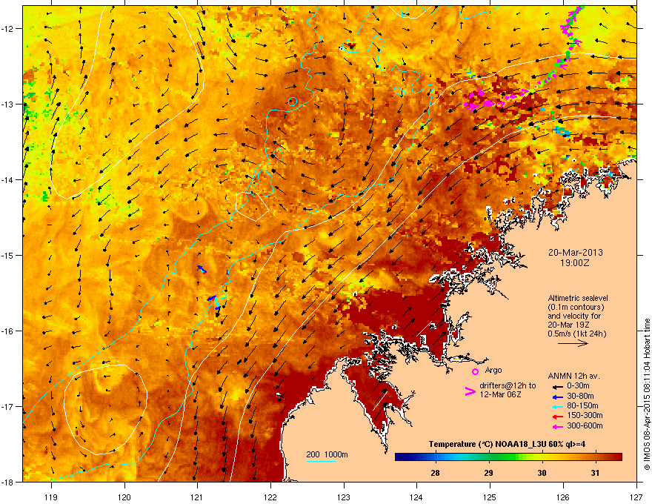Click the blue mooring arrow near 121E, 15.2S

click(x=202, y=270)
